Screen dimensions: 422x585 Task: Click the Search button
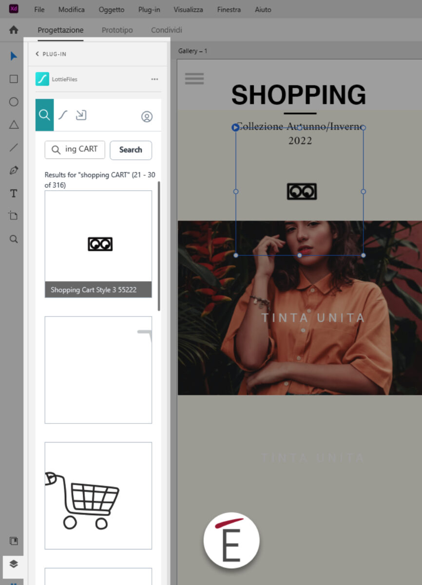click(x=131, y=150)
